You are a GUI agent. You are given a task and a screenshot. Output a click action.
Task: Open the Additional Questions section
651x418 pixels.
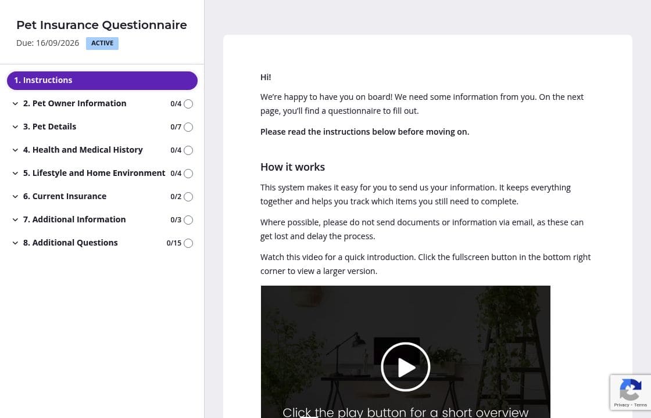click(x=70, y=243)
